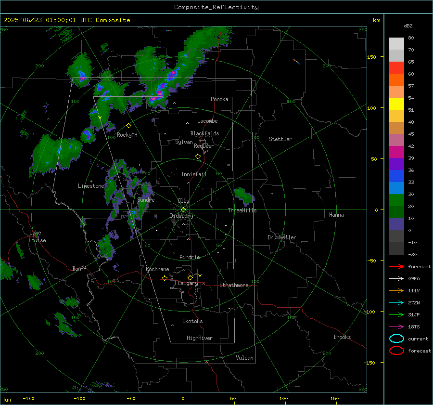Click the Strathmore label
Viewport: 433px width, 405px height.
click(x=234, y=285)
